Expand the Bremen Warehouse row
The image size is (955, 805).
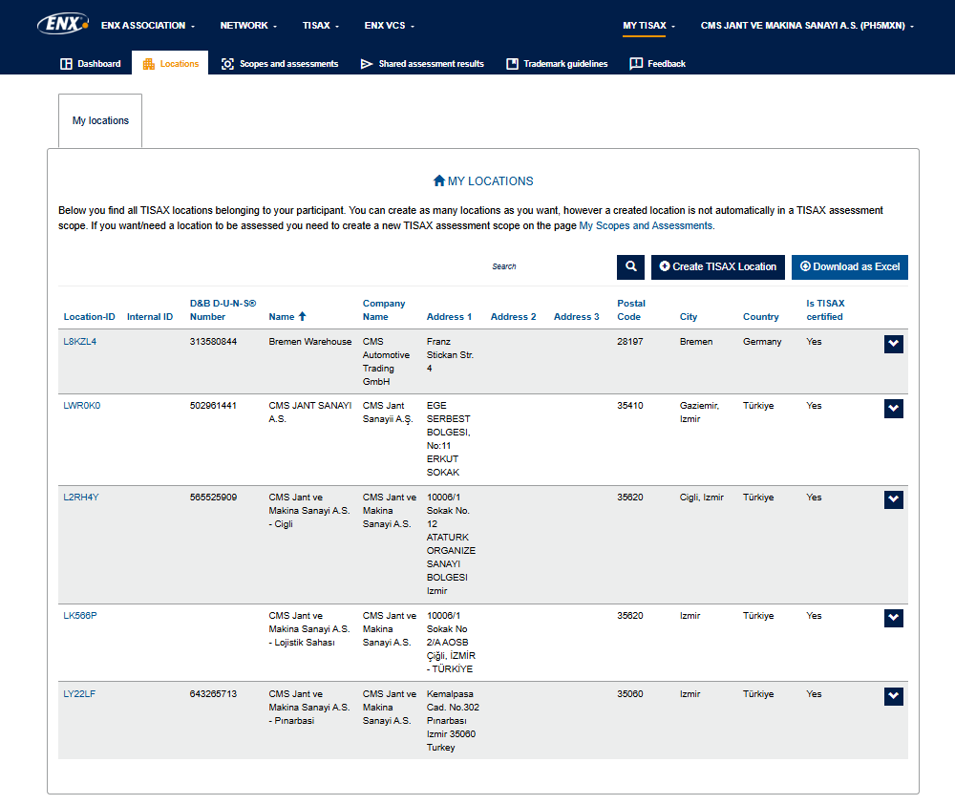[893, 345]
